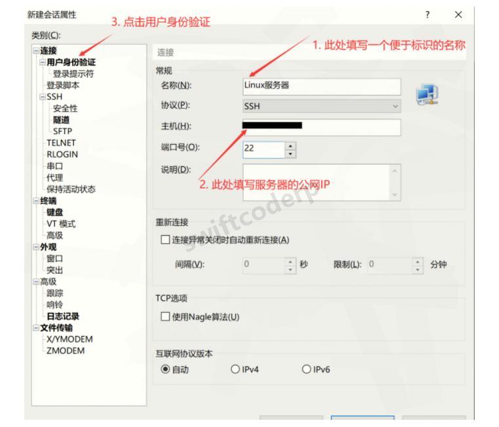Select 窗口 under 外观

tap(54, 259)
